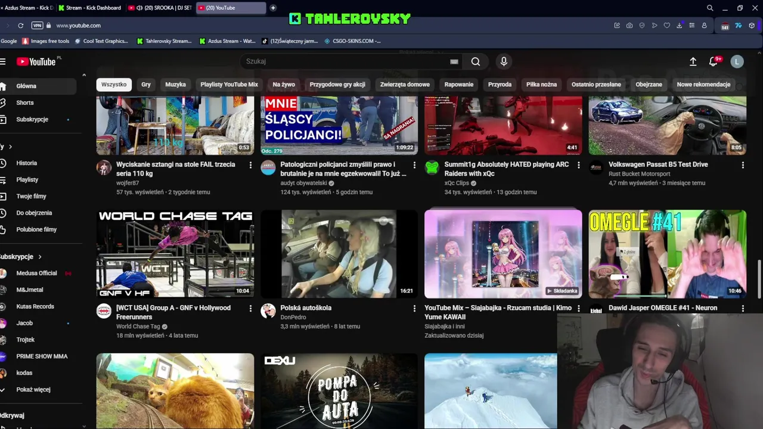Screen dimensions: 763x429
Task: Click the 7TV extension icon
Action: (x=738, y=26)
